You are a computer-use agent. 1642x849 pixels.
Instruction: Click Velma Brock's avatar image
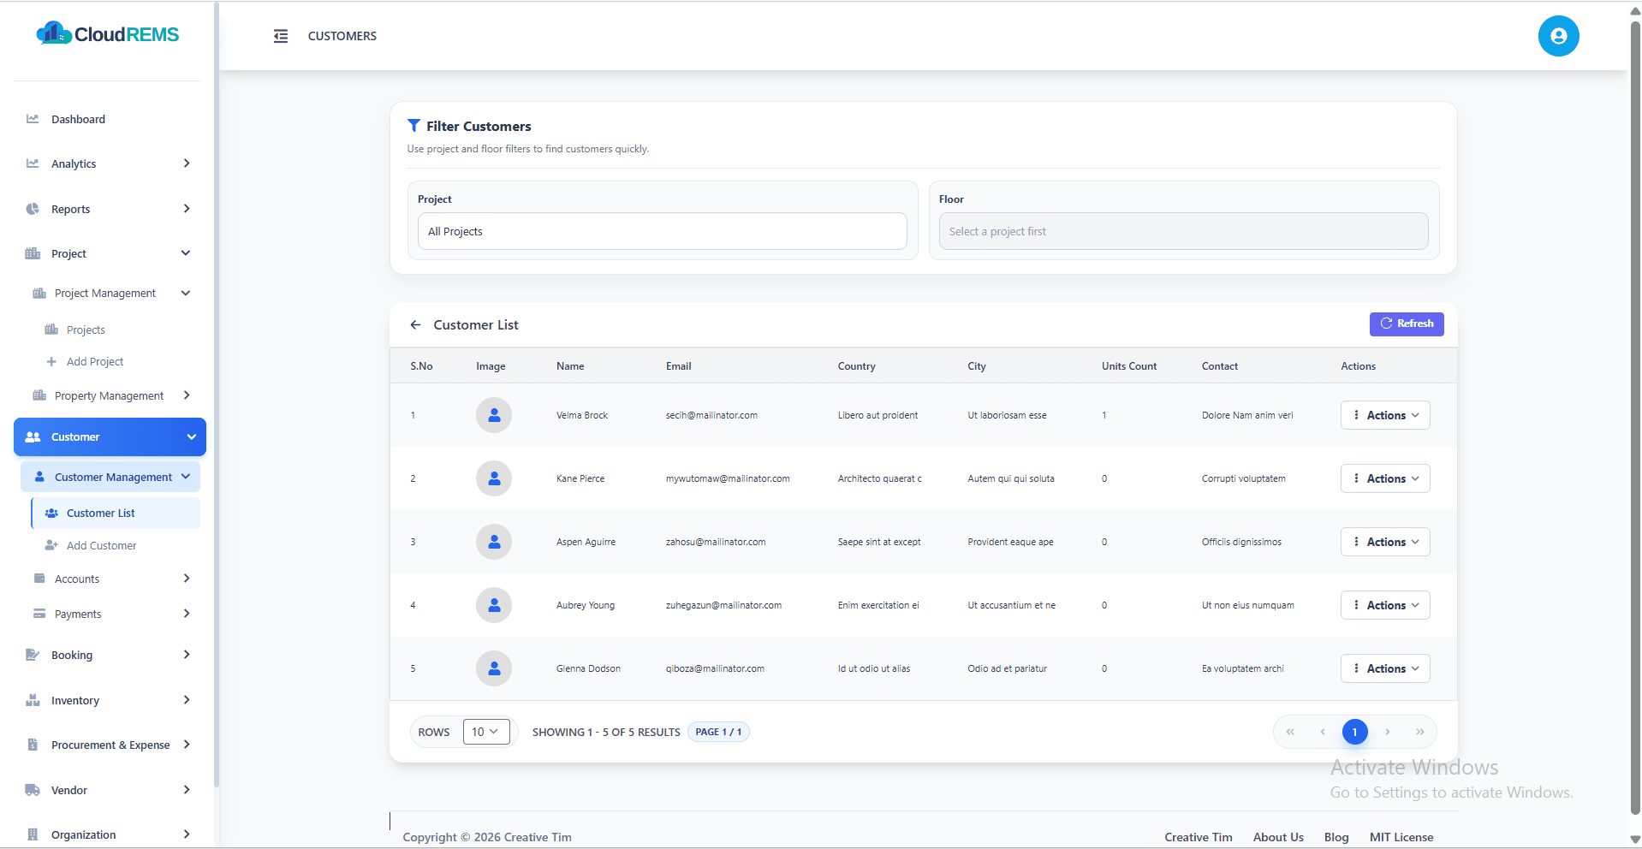494,415
